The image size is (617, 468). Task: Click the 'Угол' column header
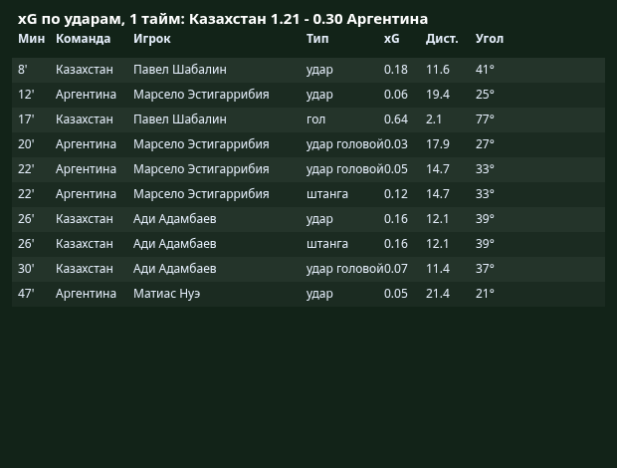(490, 39)
